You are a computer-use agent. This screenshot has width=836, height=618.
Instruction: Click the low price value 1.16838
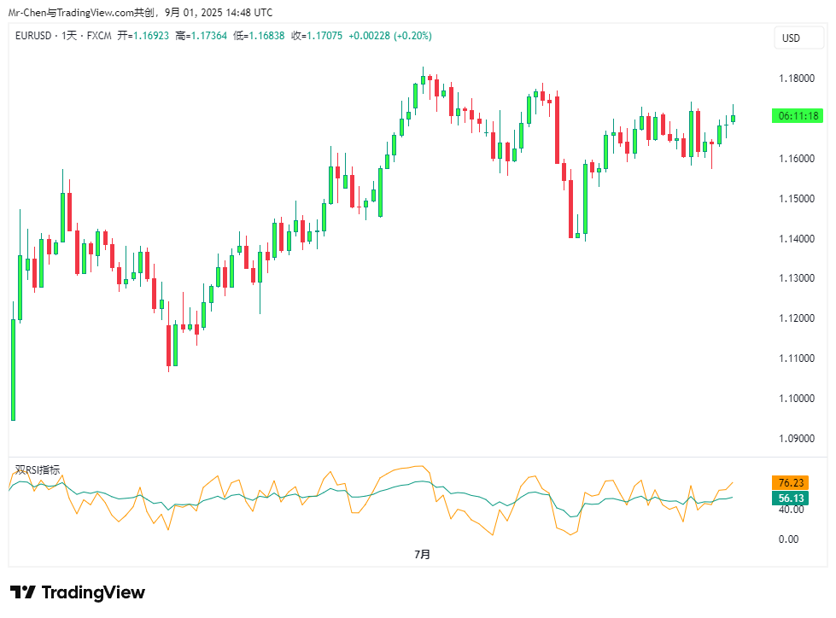266,36
